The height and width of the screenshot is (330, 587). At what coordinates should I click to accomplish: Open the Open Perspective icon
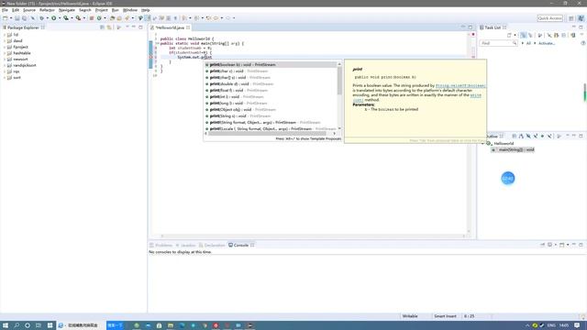pos(571,18)
